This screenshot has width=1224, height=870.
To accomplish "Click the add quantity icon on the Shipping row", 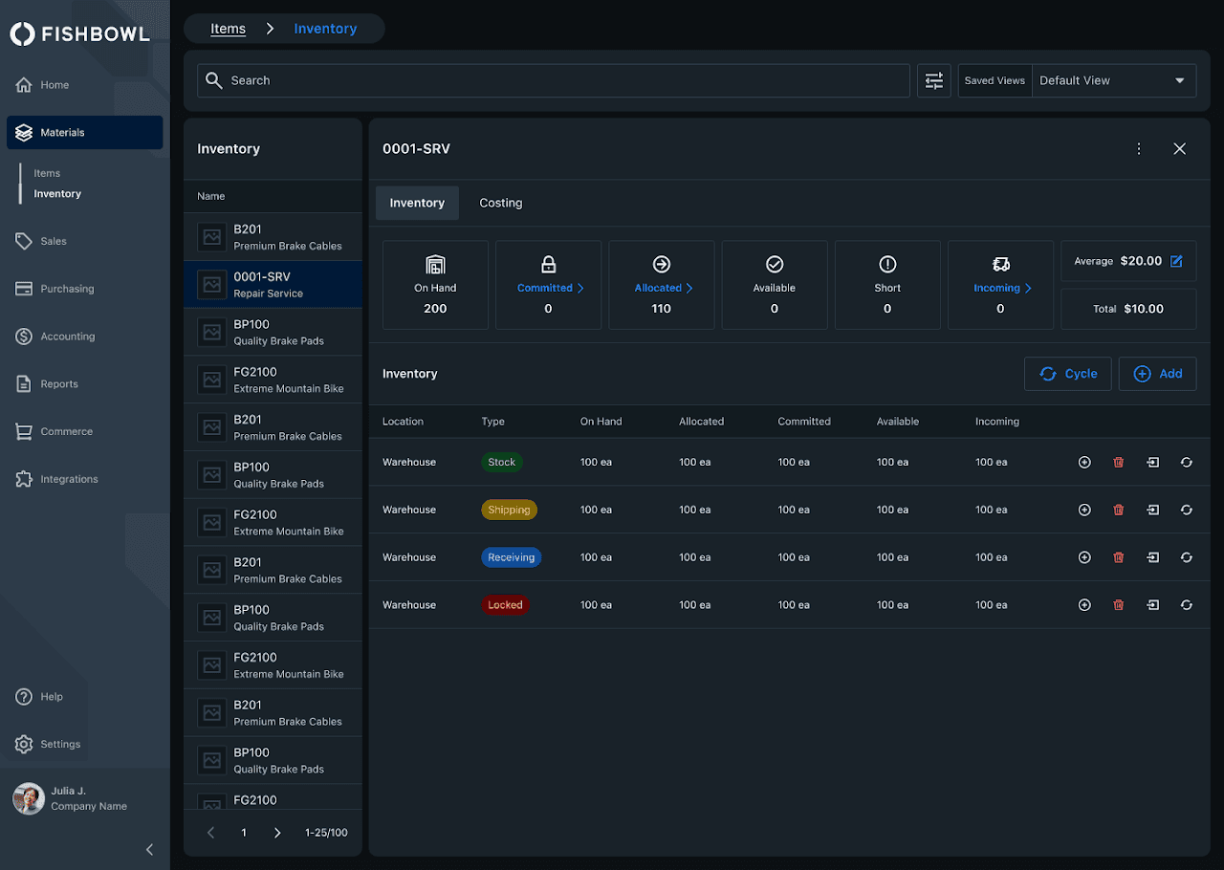I will tap(1084, 510).
